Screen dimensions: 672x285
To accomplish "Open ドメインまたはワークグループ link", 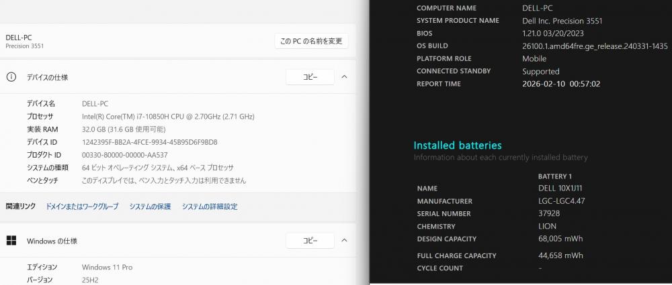I will (82, 207).
